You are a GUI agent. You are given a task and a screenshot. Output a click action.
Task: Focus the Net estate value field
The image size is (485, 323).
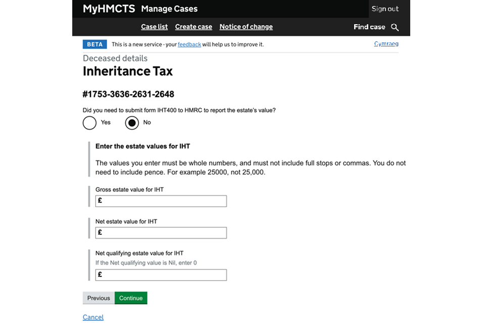[161, 233]
